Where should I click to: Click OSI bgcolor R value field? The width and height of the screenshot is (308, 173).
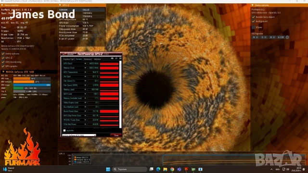(256, 37)
